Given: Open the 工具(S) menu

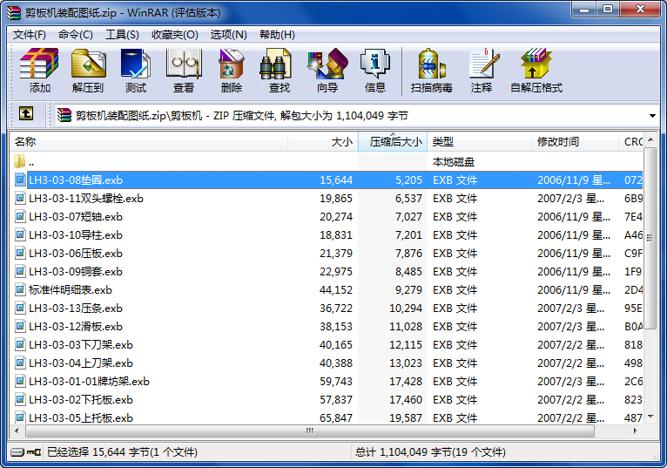Looking at the screenshot, I should click(x=122, y=35).
